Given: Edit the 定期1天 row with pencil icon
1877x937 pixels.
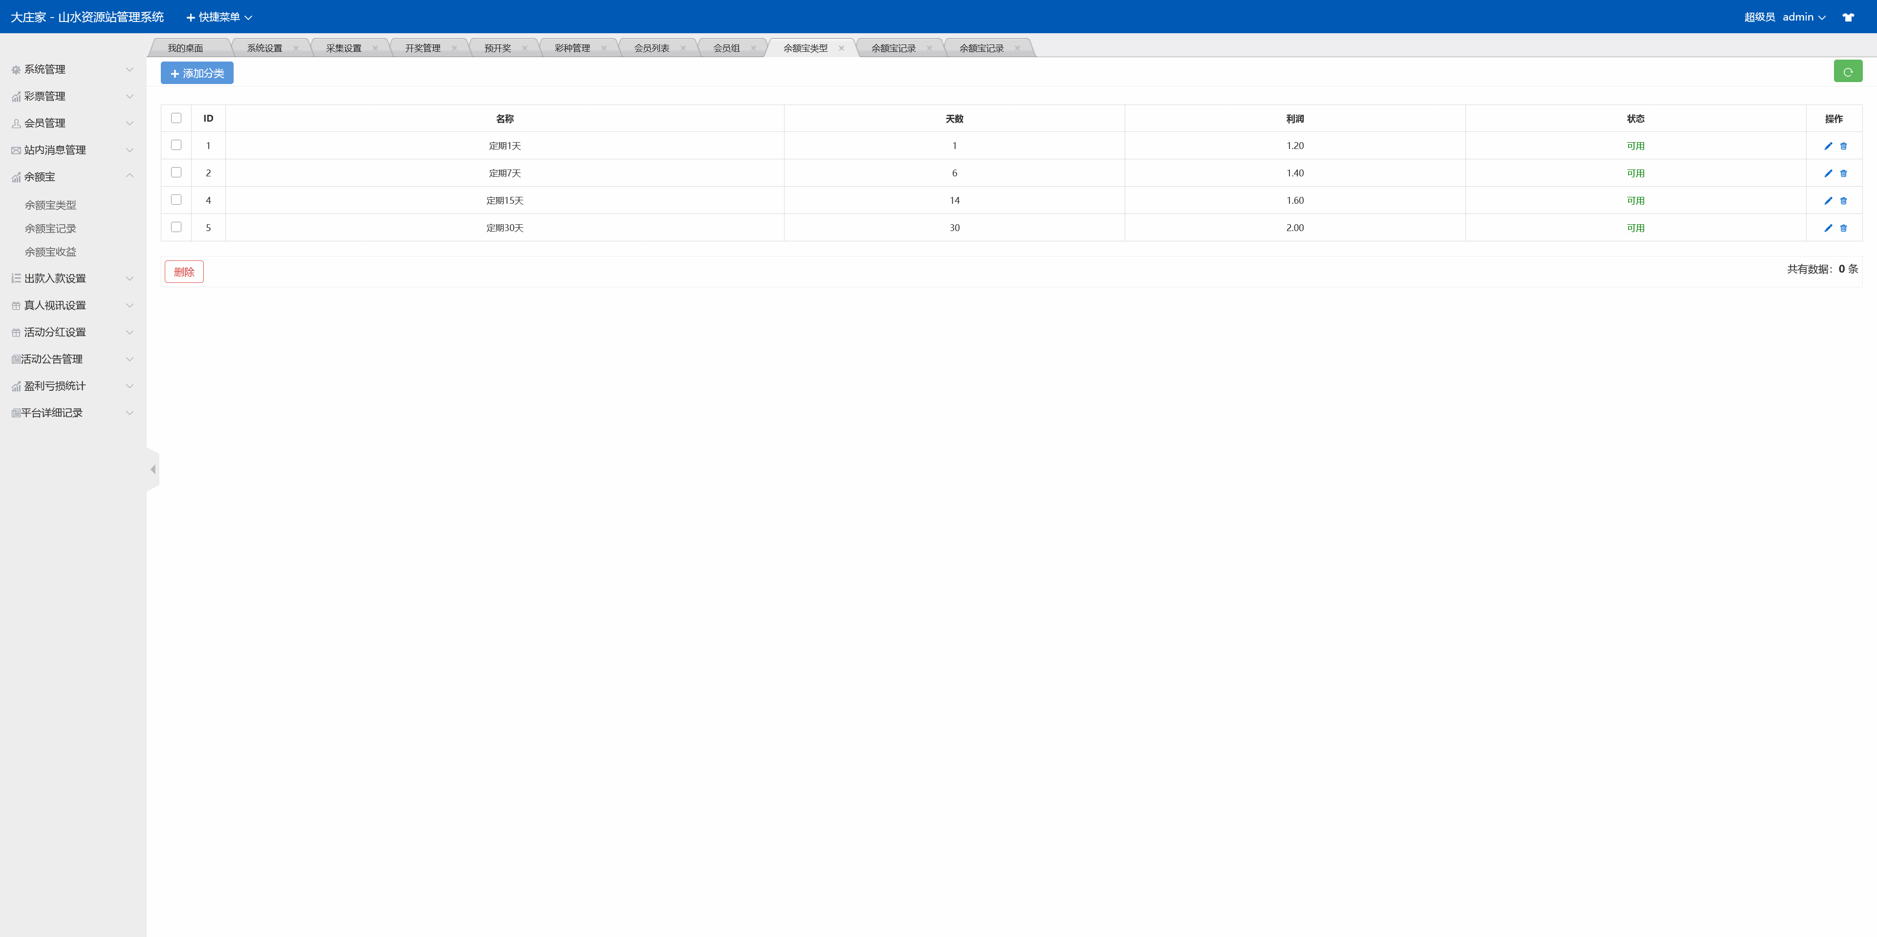Looking at the screenshot, I should pos(1828,147).
